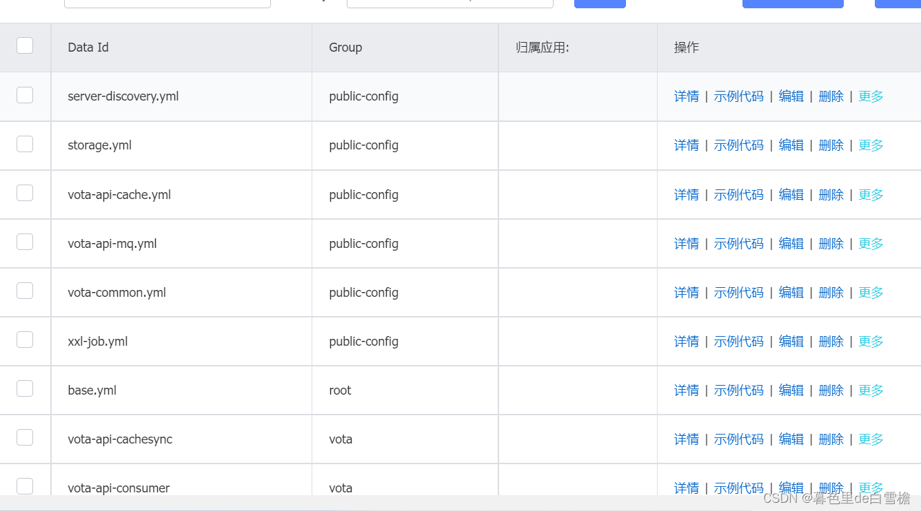View 详情 of base.yml

687,390
